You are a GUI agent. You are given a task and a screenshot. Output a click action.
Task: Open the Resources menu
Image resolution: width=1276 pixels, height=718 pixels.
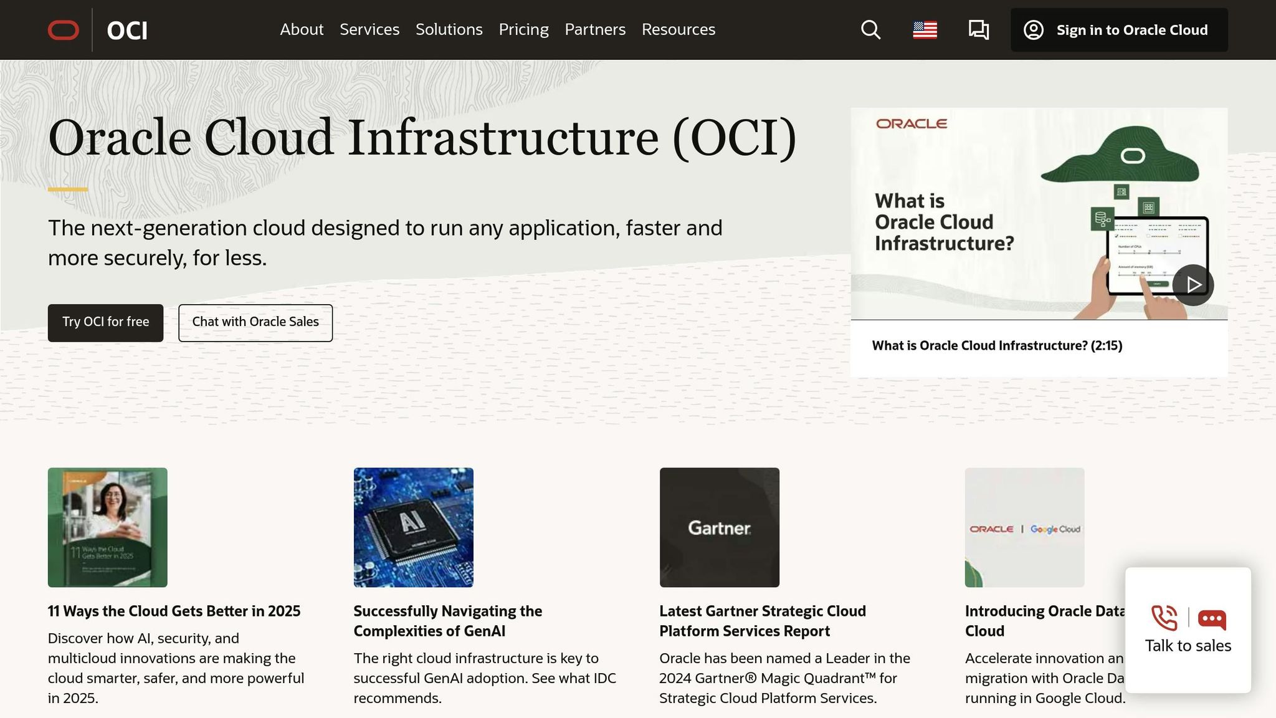pos(678,29)
